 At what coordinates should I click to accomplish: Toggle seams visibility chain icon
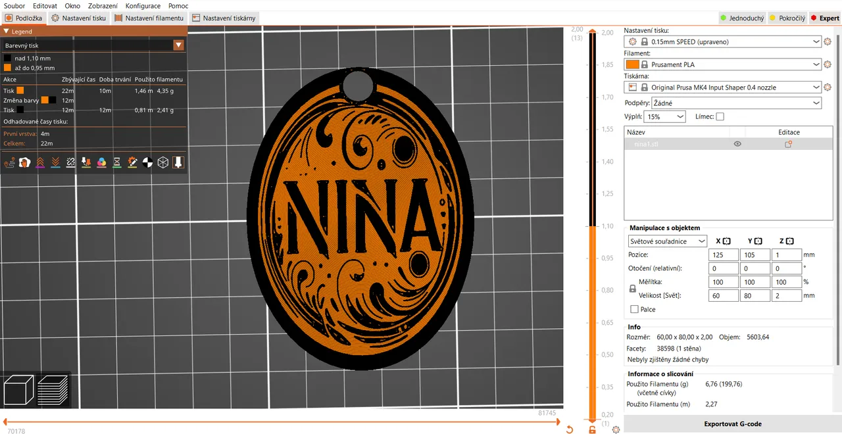(71, 162)
